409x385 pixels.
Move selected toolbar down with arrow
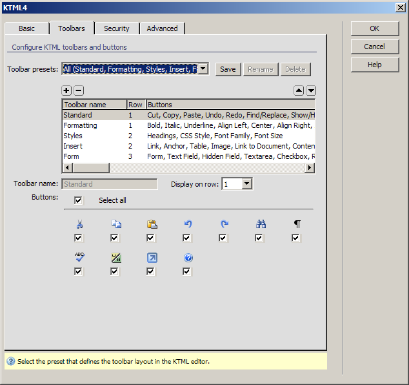[311, 90]
